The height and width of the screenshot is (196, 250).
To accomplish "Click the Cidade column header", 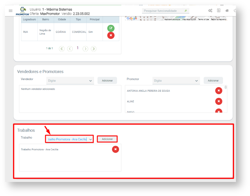I will pyautogui.click(x=62, y=19).
